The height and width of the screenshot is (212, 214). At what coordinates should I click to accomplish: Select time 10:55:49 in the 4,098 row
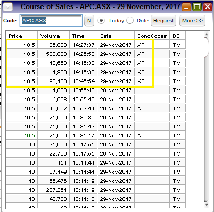(x=84, y=100)
